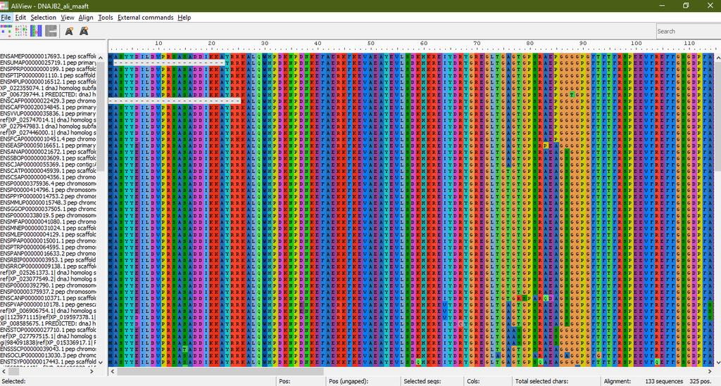Select sequence ENSMFAP00000041080.1
Image resolution: width=721 pixels, height=386 pixels.
click(49, 221)
